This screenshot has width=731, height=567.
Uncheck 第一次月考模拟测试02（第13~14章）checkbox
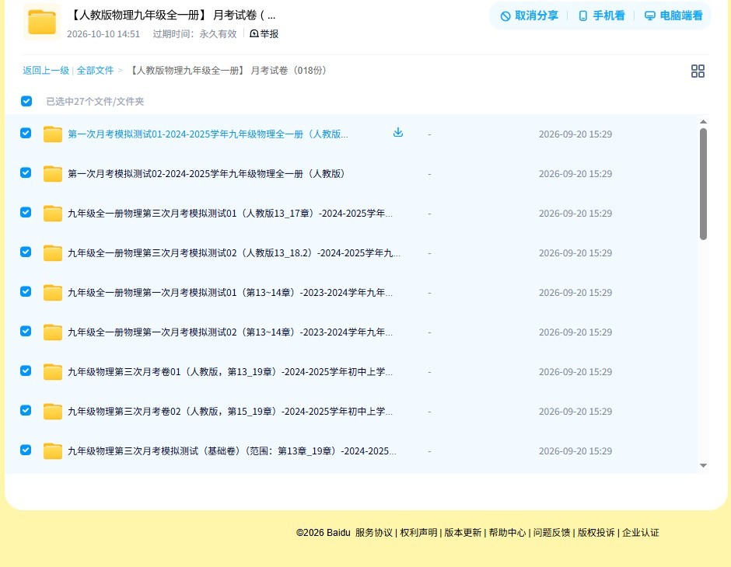(26, 331)
